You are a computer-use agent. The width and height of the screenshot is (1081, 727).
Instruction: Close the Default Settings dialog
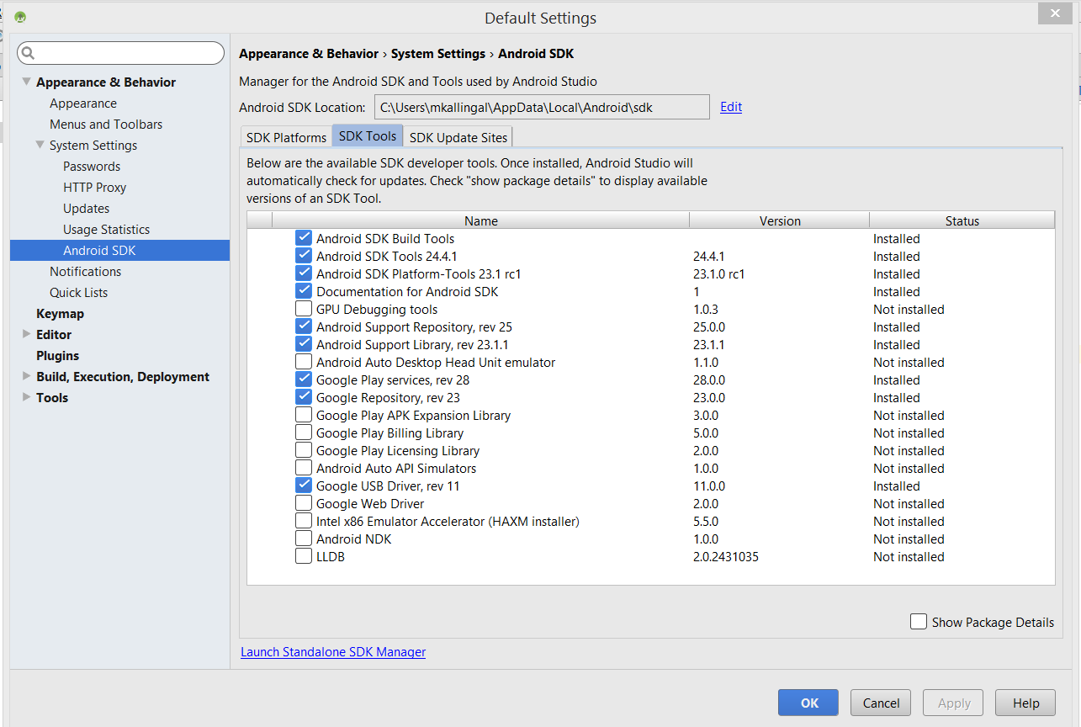(x=1054, y=13)
